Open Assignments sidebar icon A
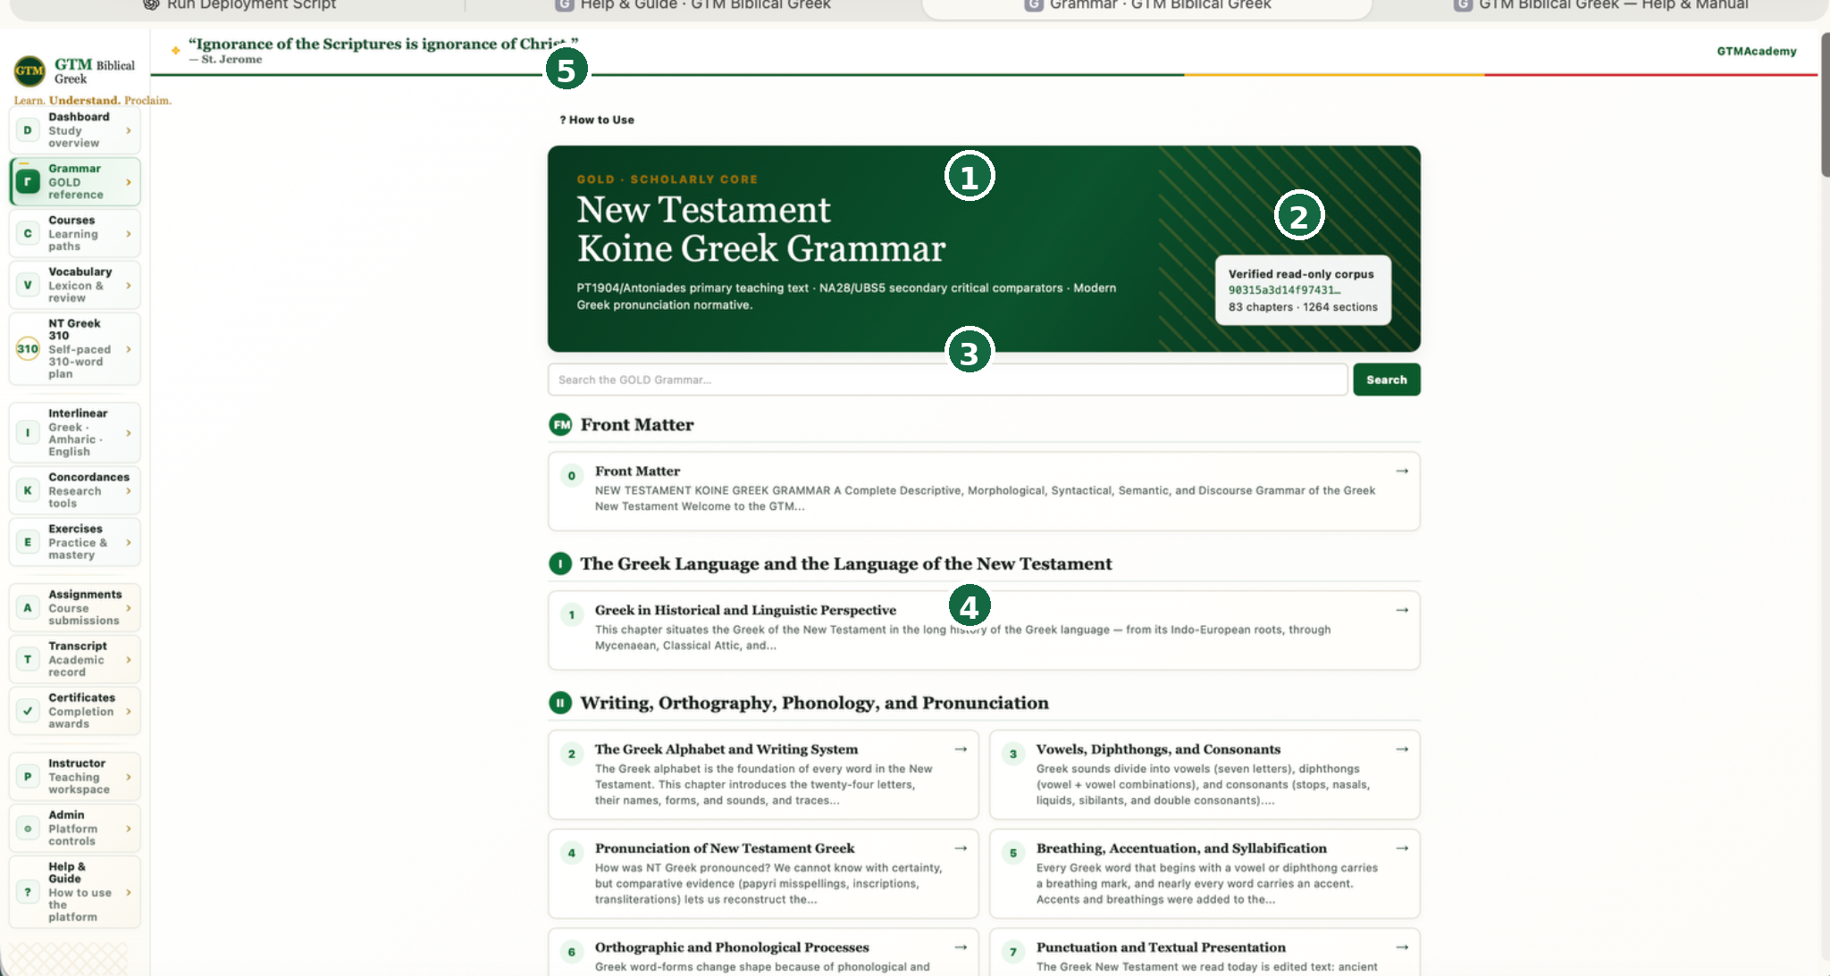The width and height of the screenshot is (1830, 976). 28,608
